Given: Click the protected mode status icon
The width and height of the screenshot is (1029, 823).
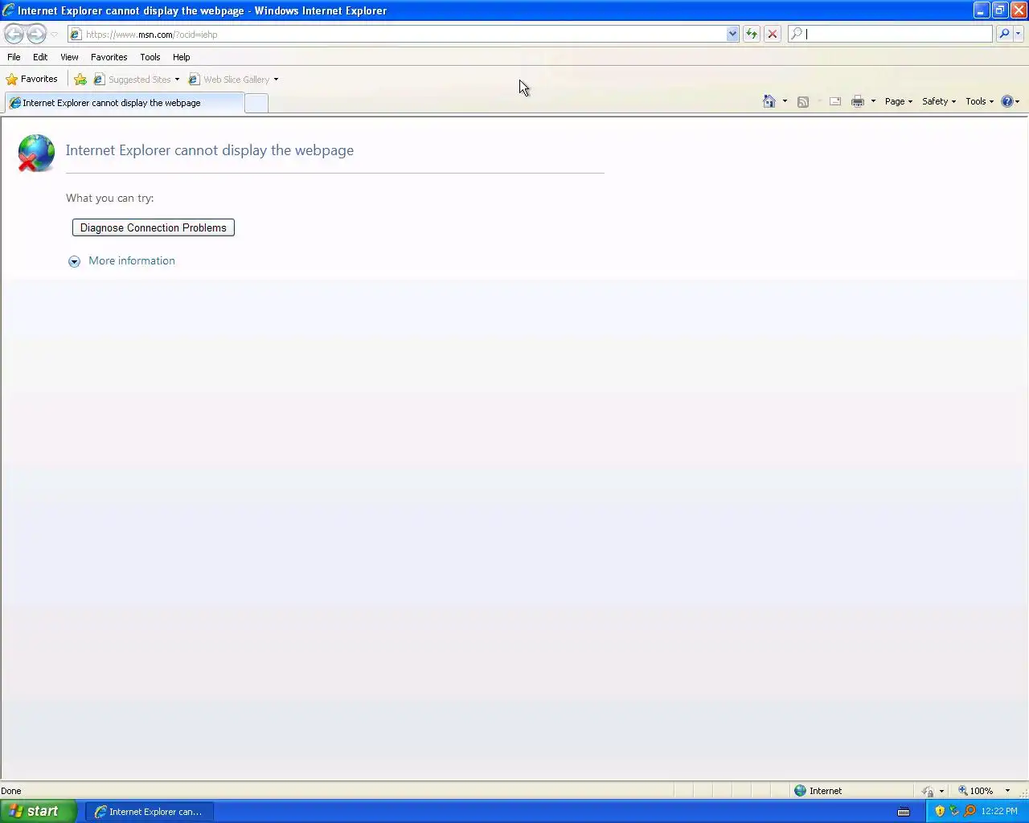Looking at the screenshot, I should click(928, 791).
